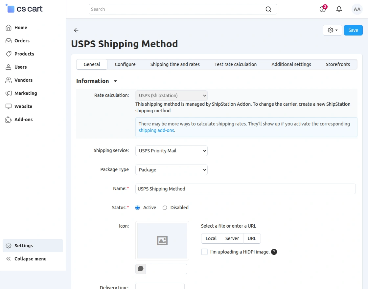Screen dimensions: 368x289
Task: Click the HiDPI help question mark icon
Action: point(274,252)
